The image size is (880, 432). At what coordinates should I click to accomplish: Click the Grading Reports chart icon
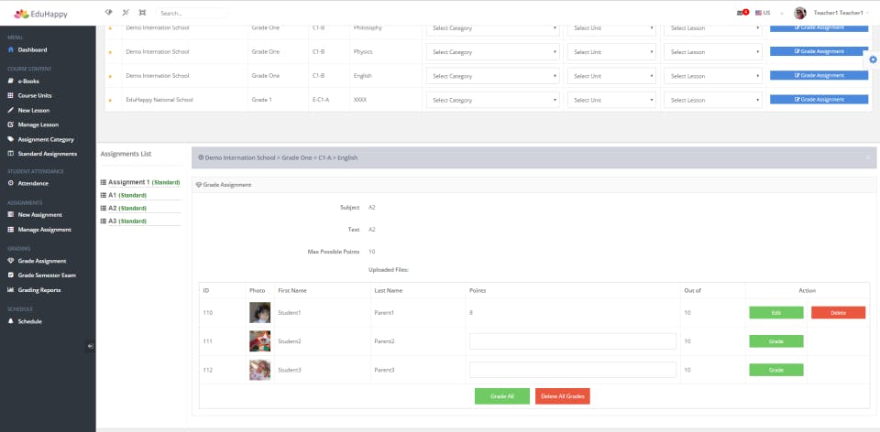[11, 290]
